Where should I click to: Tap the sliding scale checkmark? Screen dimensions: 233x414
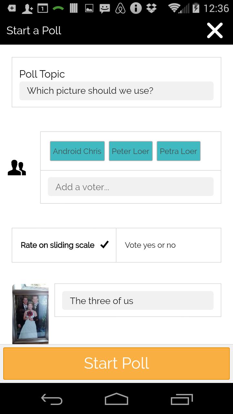pos(105,245)
